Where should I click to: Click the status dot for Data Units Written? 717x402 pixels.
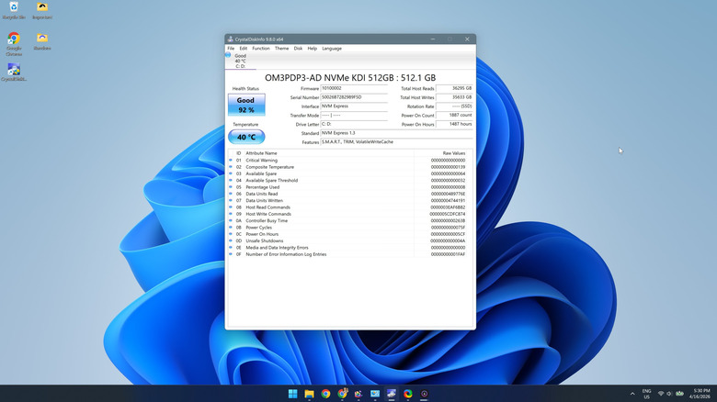[x=231, y=201]
